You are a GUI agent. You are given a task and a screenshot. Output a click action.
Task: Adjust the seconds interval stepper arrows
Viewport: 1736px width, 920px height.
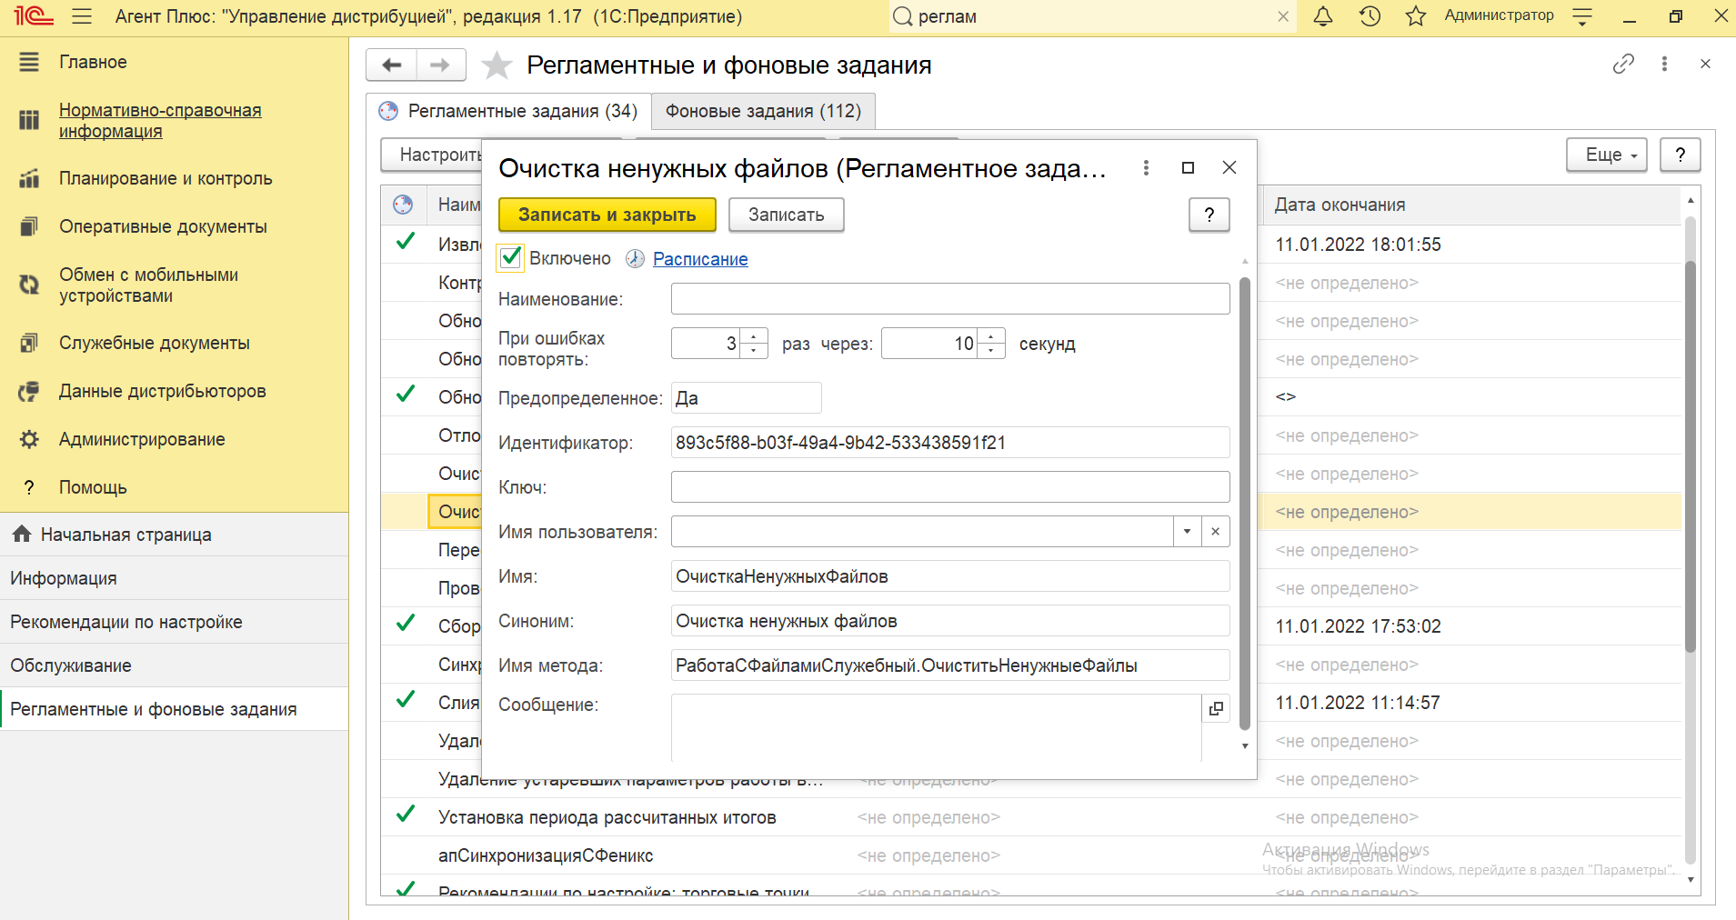tap(991, 344)
